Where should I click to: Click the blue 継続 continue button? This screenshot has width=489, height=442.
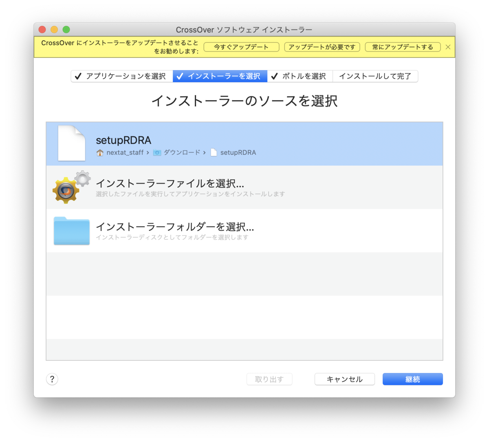coord(413,379)
